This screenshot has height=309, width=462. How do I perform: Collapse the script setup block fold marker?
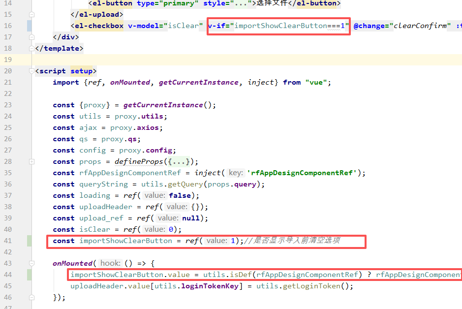point(31,71)
